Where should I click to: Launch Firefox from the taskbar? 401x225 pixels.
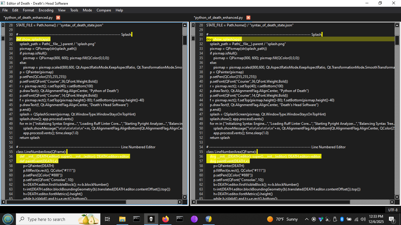(165, 219)
